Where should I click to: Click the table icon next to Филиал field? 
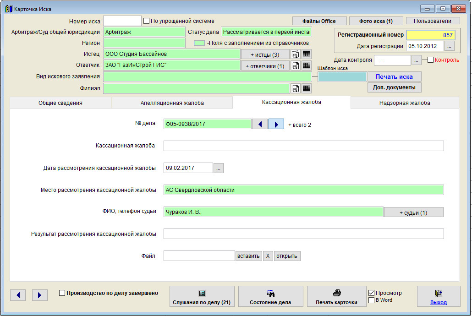coord(307,88)
